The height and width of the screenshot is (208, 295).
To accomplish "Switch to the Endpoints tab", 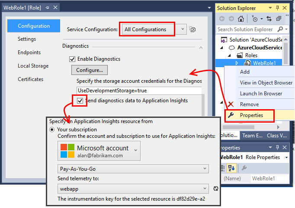I will coord(29,52).
